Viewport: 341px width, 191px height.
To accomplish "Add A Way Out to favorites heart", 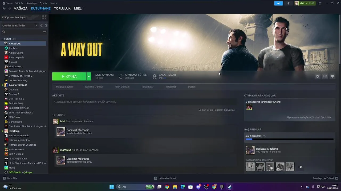I will click(332, 76).
